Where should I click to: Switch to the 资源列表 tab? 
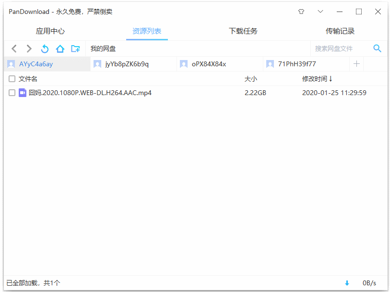pos(147,31)
